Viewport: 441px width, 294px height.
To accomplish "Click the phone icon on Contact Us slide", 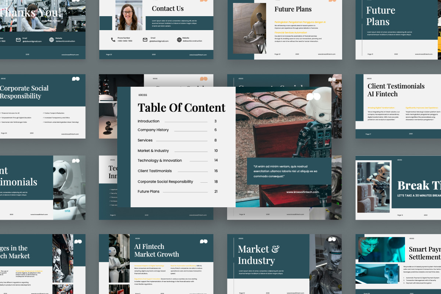I will 113,40.
